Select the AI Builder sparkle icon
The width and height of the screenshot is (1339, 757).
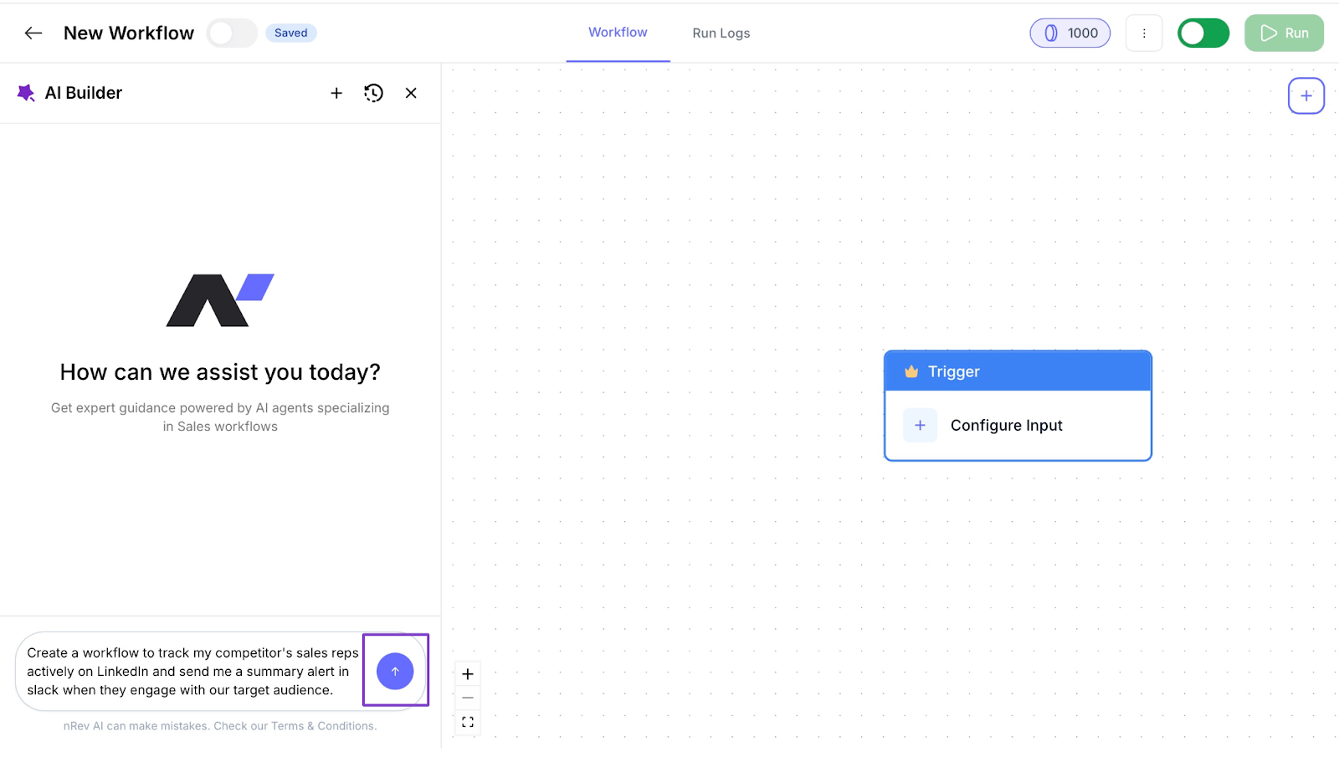point(25,93)
